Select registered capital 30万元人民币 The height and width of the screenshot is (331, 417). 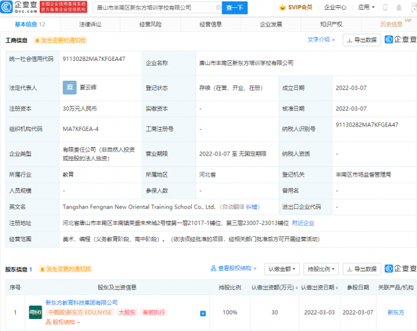click(80, 109)
